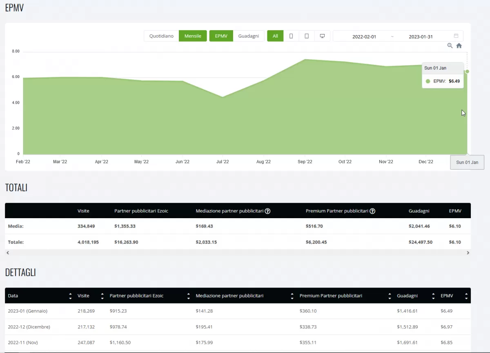Click the right scroll arrow under Totali table
The image size is (490, 353).
pos(468,253)
